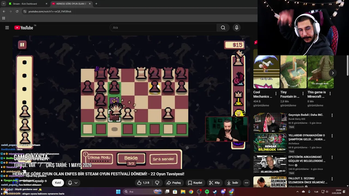The width and height of the screenshot is (349, 196).
Task: Close the YouTube video tab
Action: click(89, 4)
